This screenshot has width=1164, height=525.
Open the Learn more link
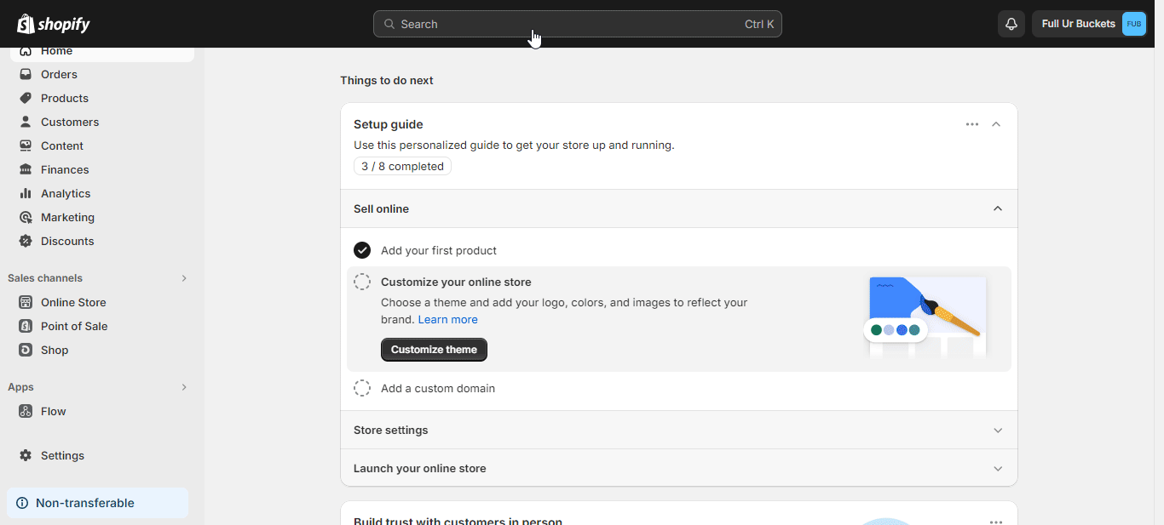447,319
